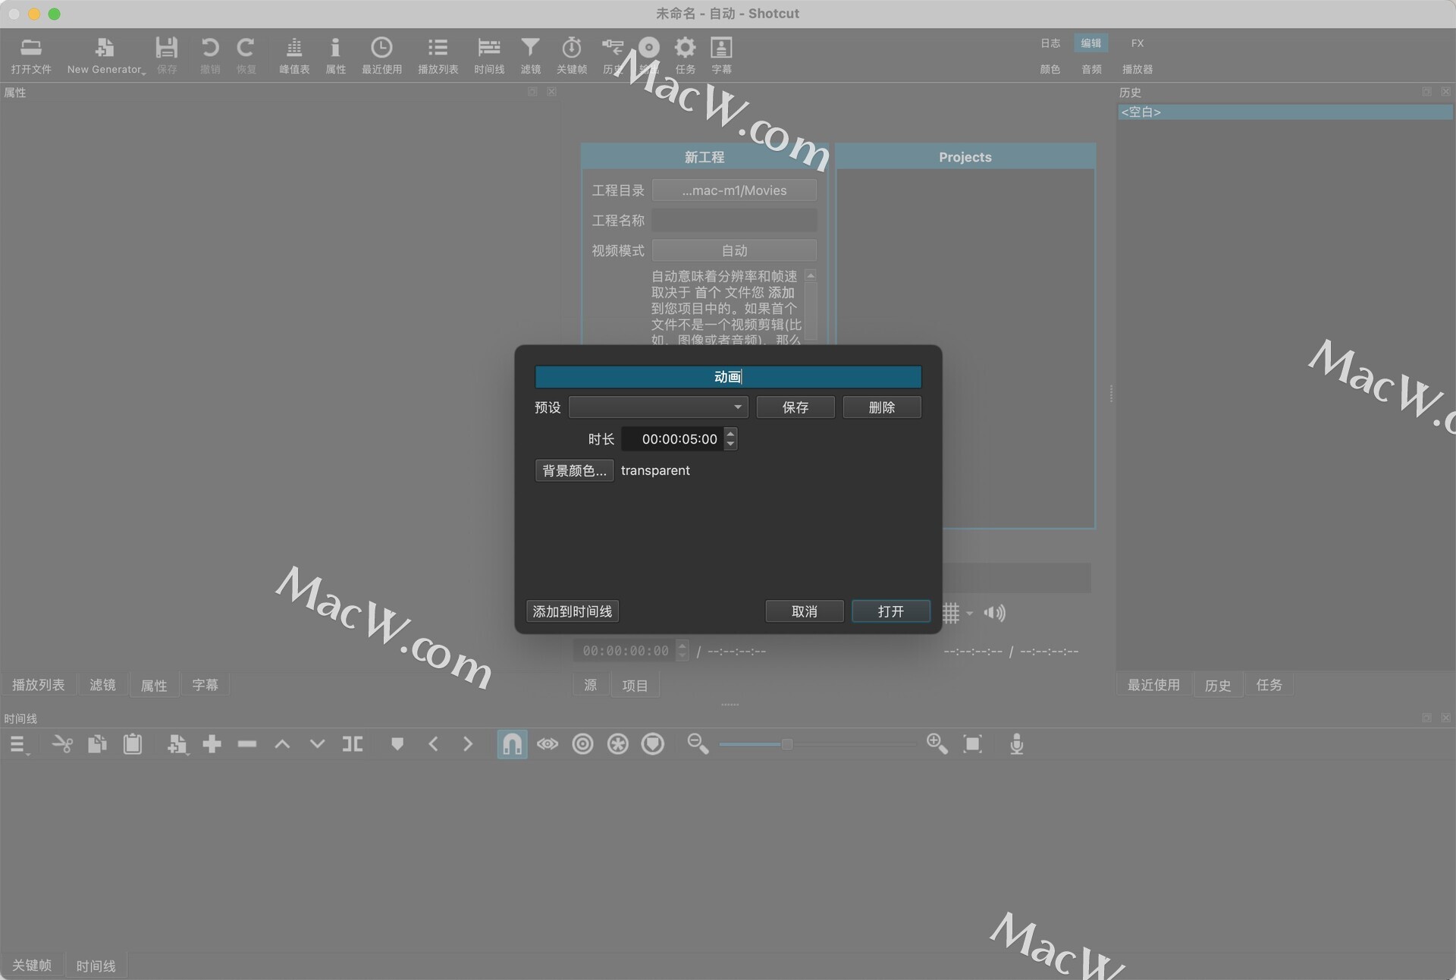Image resolution: width=1456 pixels, height=980 pixels.
Task: Click the Record Audio microphone icon
Action: pyautogui.click(x=1017, y=744)
